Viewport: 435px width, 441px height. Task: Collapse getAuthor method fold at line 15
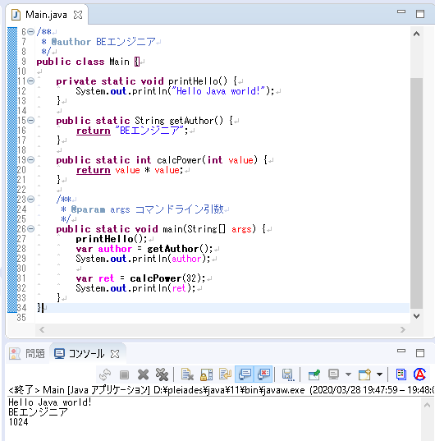30,121
